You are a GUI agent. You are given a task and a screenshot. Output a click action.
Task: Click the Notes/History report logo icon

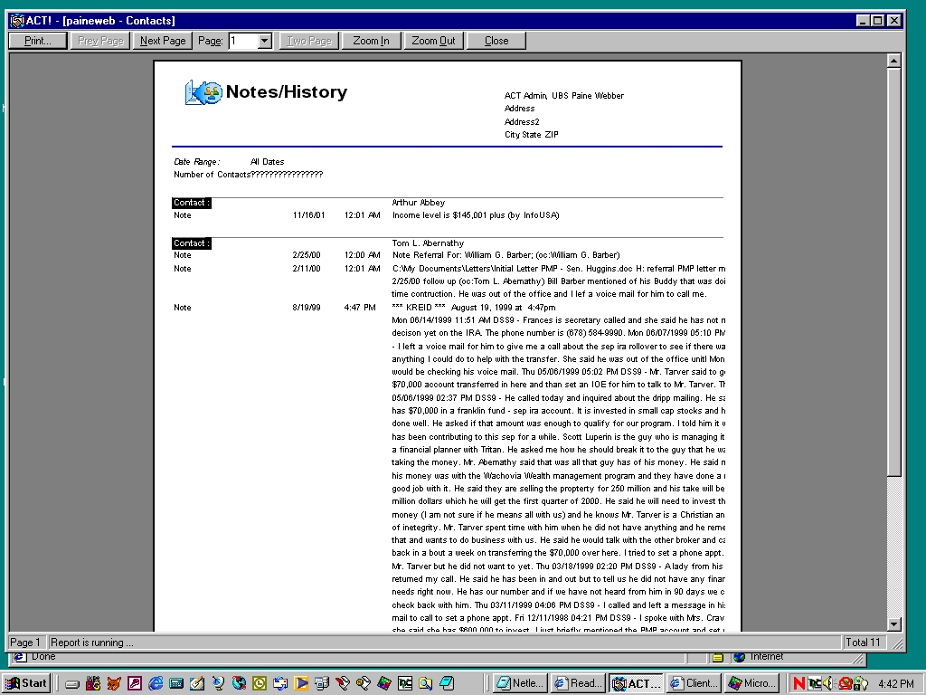coord(203,93)
